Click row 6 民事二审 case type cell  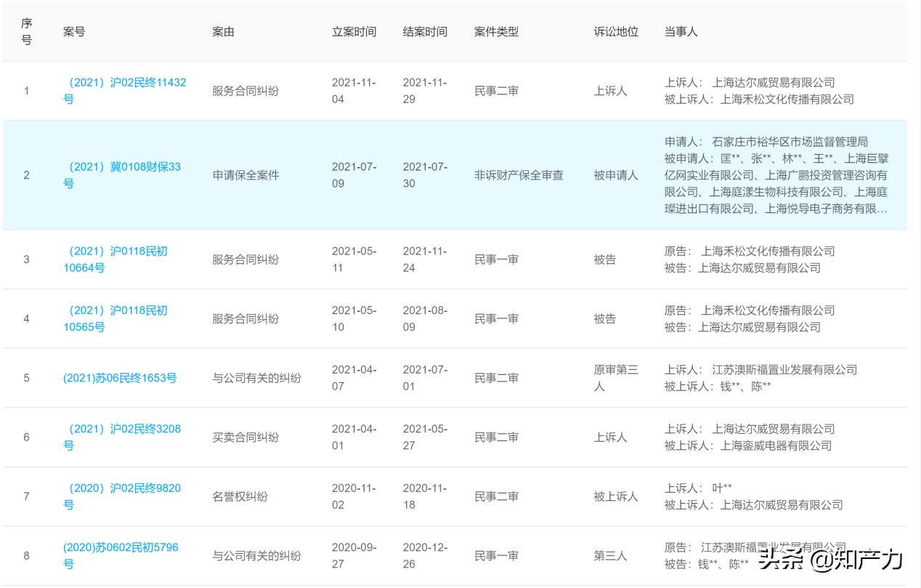coord(496,437)
